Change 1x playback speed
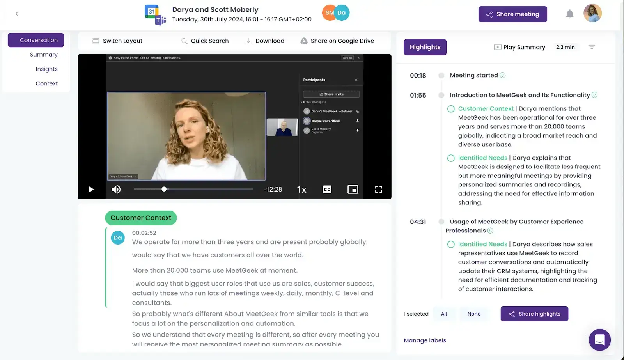Screen dimensions: 624x360 click(x=301, y=190)
